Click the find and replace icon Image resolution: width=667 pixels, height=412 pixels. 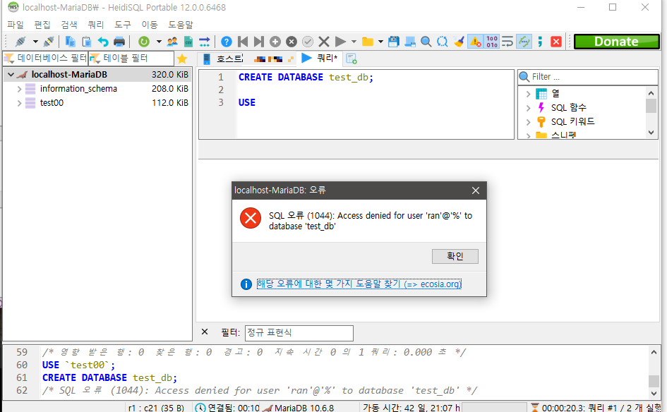pos(443,42)
